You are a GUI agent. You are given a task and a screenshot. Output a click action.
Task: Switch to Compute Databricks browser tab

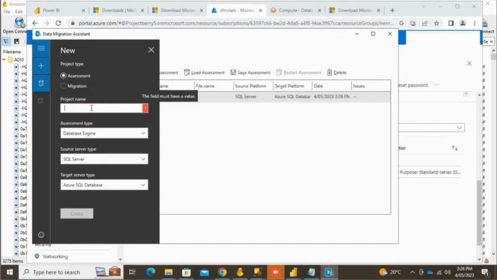click(x=295, y=11)
